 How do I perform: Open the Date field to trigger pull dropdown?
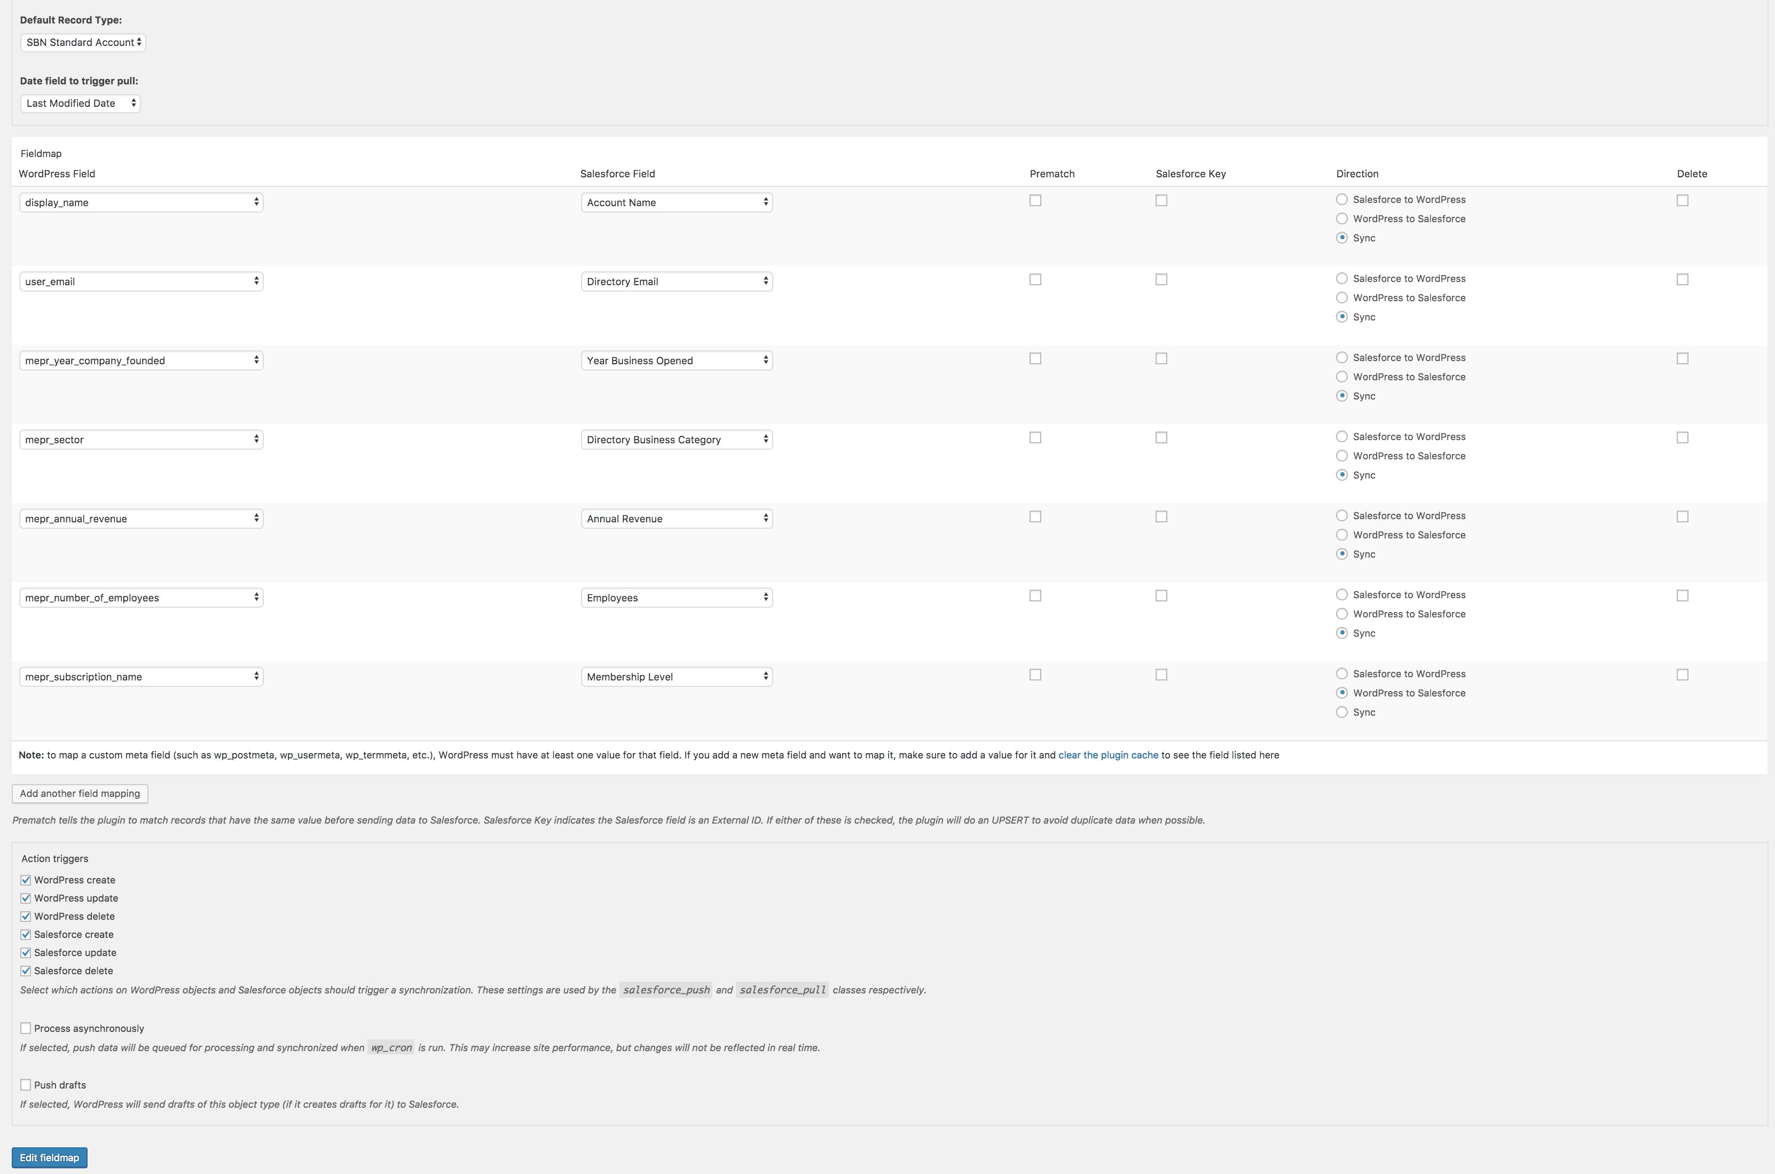click(80, 103)
